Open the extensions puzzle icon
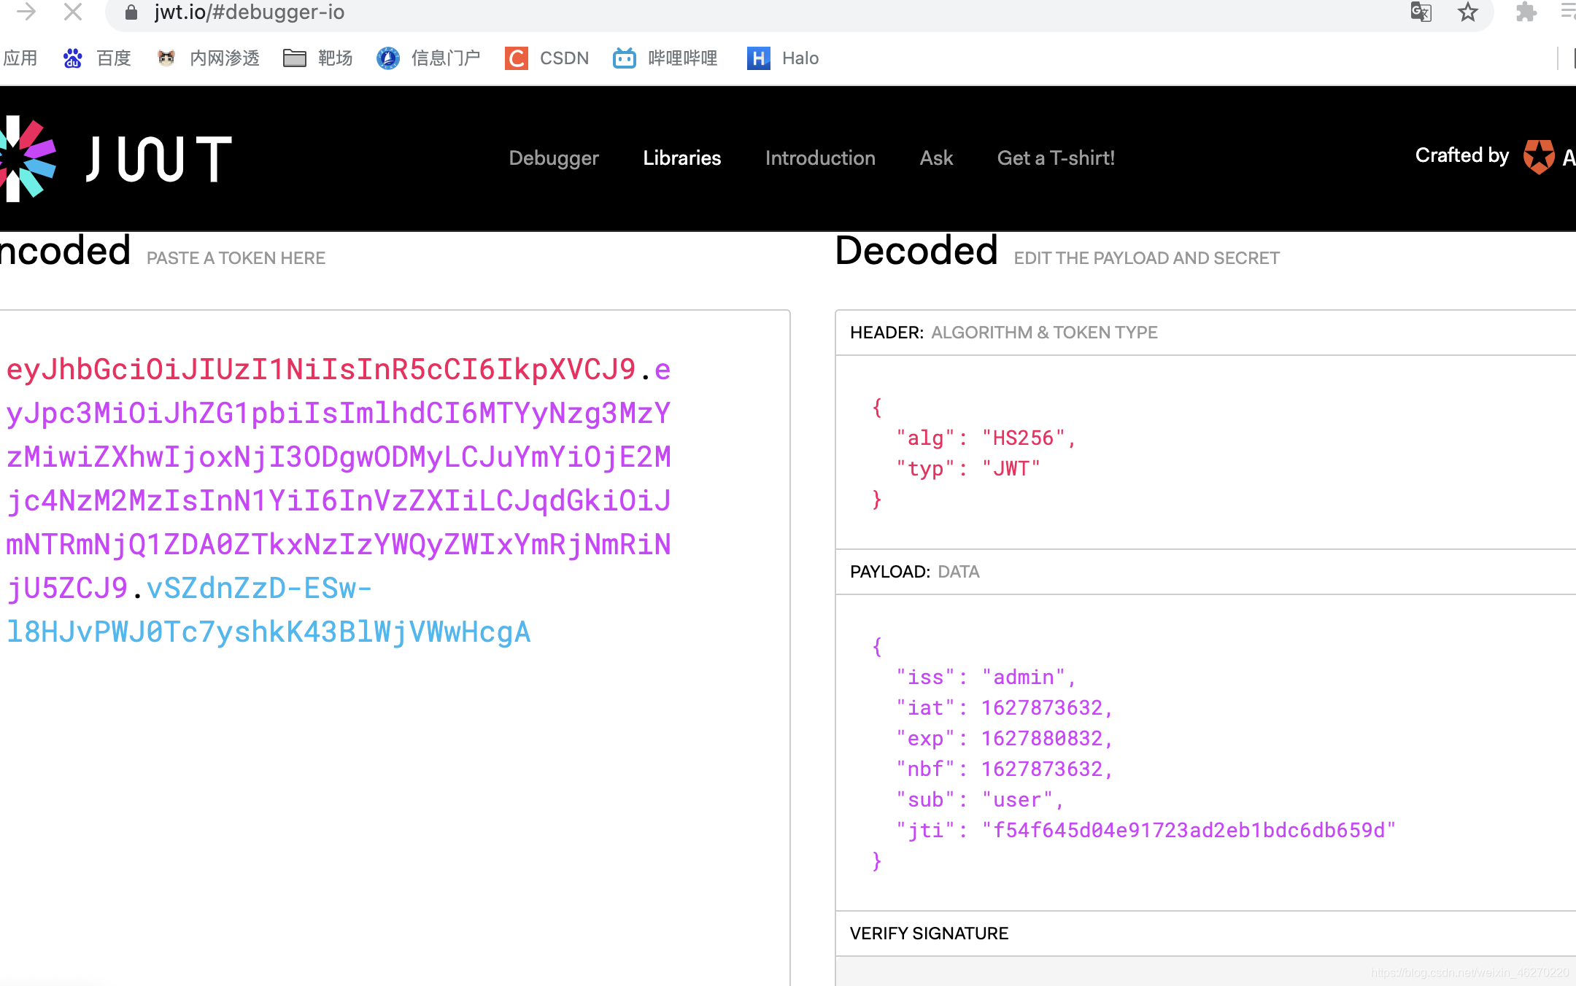Image resolution: width=1576 pixels, height=986 pixels. [x=1526, y=12]
